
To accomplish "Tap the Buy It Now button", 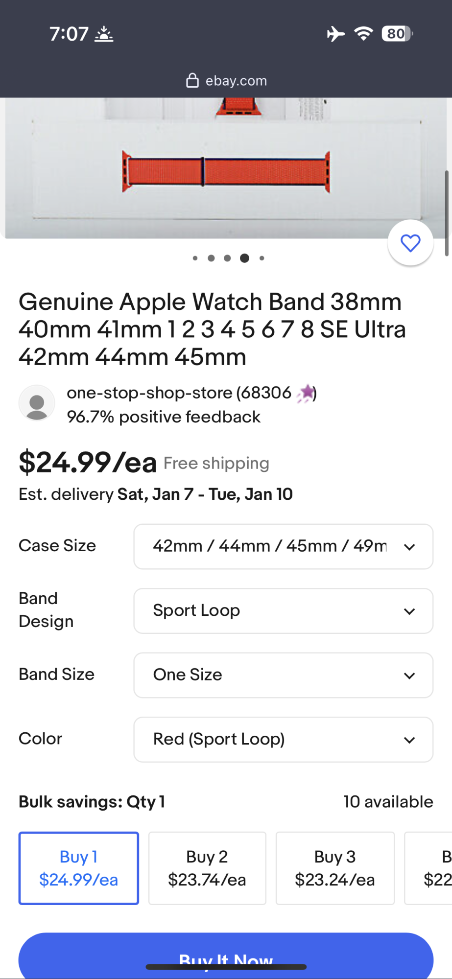I will (x=226, y=956).
